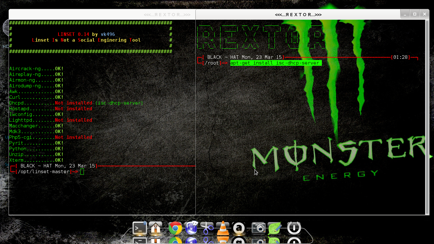Screen dimensions: 434x244
Task: Click the power button dock icon
Action: pos(294,228)
